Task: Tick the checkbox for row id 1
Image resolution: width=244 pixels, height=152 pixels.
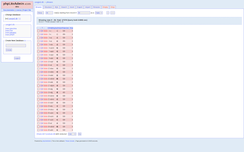Action: [x=39, y=31]
